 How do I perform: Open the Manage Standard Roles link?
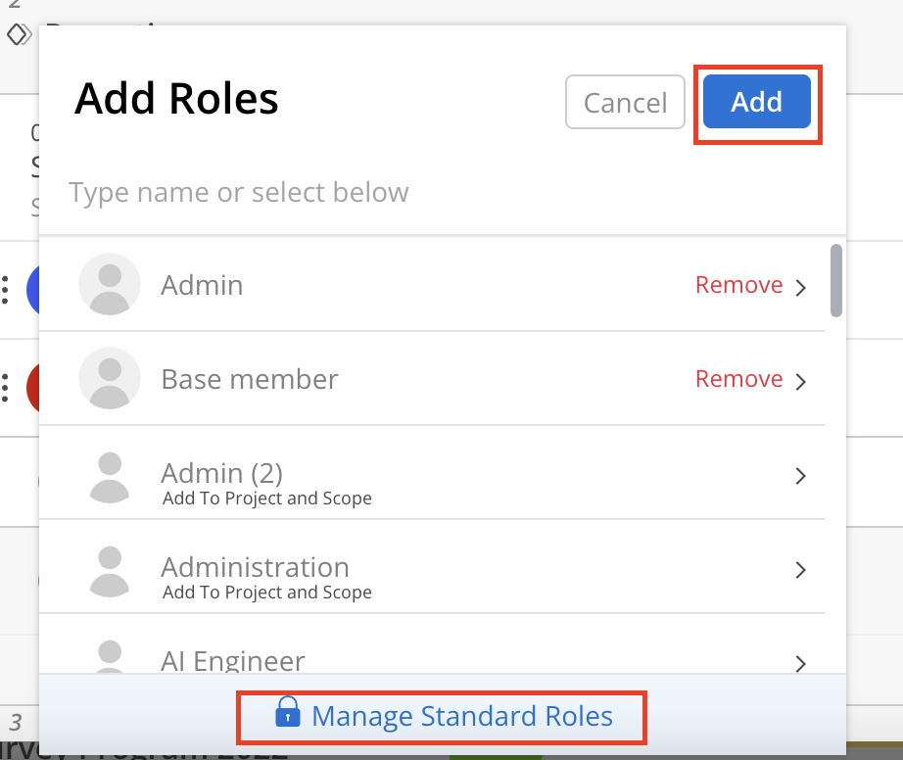(462, 716)
